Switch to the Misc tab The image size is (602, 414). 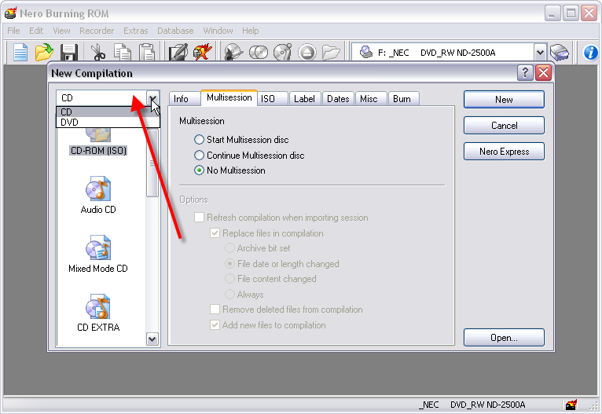(x=371, y=99)
